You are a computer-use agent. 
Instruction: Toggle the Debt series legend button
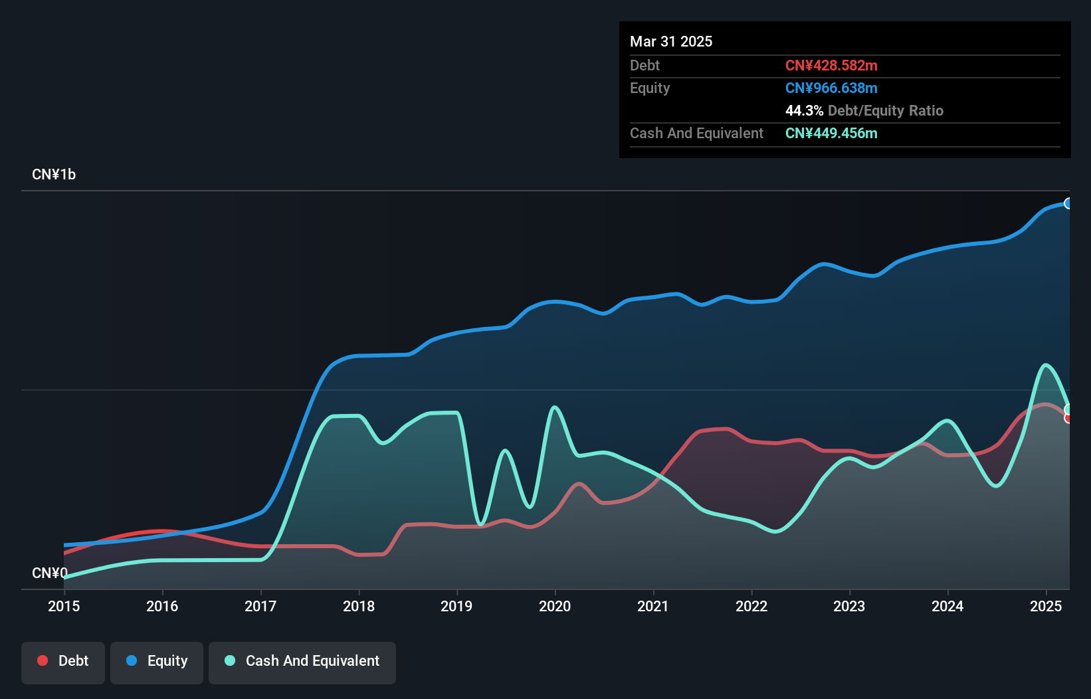(x=63, y=662)
